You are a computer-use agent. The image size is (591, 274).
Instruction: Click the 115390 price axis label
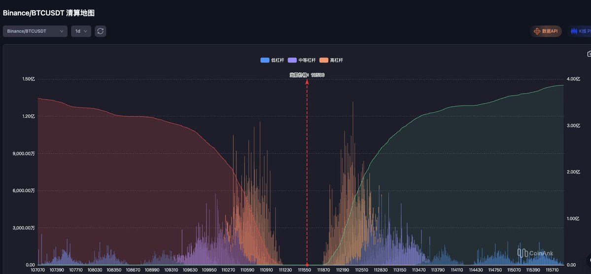[533, 270]
